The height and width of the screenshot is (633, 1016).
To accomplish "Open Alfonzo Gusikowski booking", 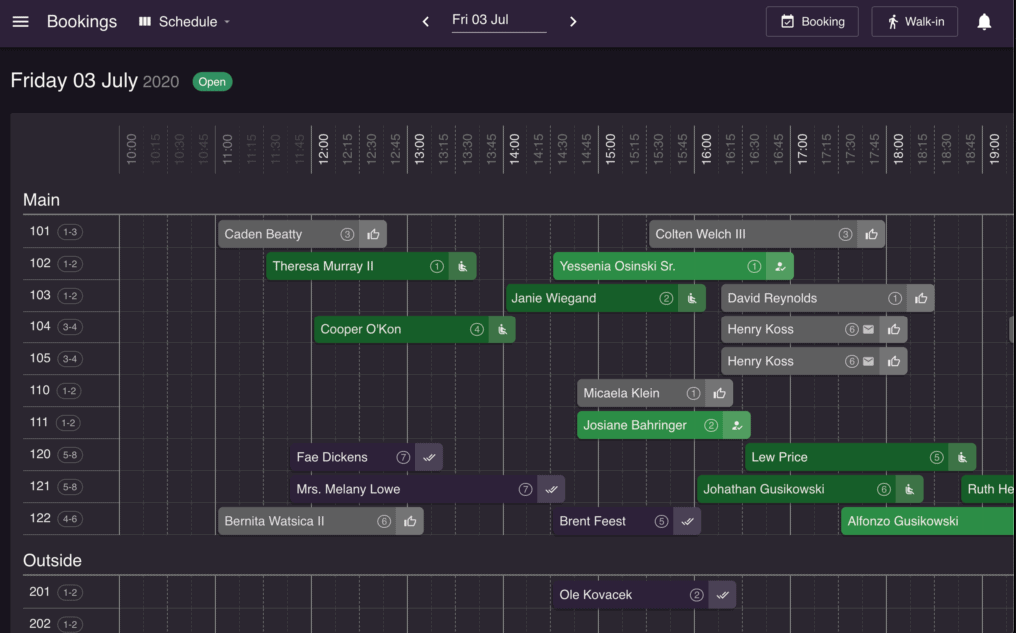I will tap(928, 521).
